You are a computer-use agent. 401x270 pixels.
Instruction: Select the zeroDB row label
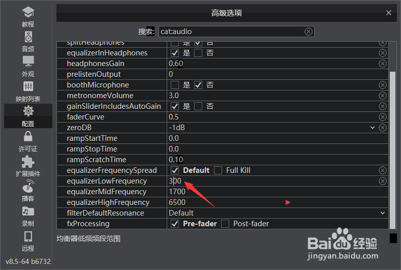pyautogui.click(x=79, y=128)
